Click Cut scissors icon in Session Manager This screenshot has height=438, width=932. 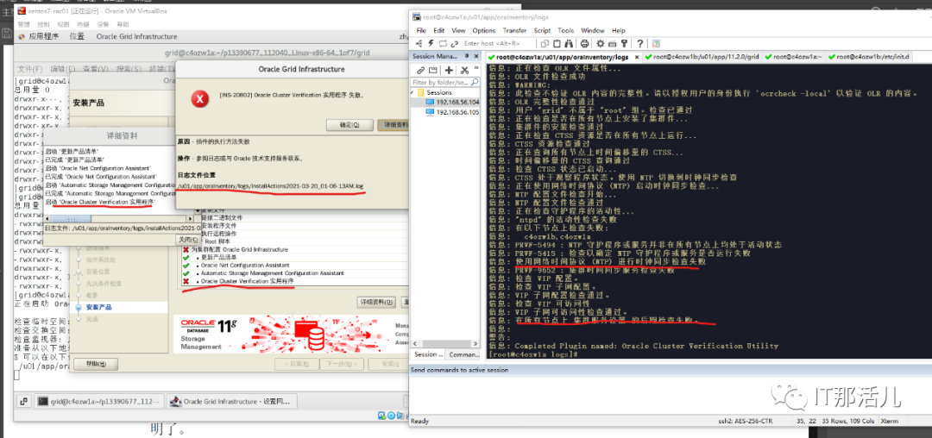point(464,70)
